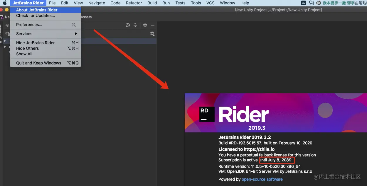Image resolution: width=367 pixels, height=186 pixels.
Task: Open the Navigate menu
Action: tap(97, 3)
